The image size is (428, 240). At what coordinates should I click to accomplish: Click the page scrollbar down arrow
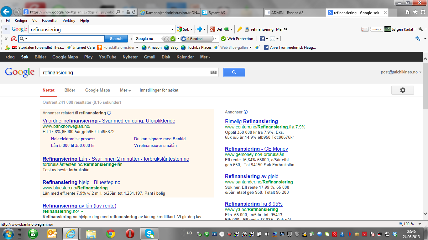(x=425, y=214)
